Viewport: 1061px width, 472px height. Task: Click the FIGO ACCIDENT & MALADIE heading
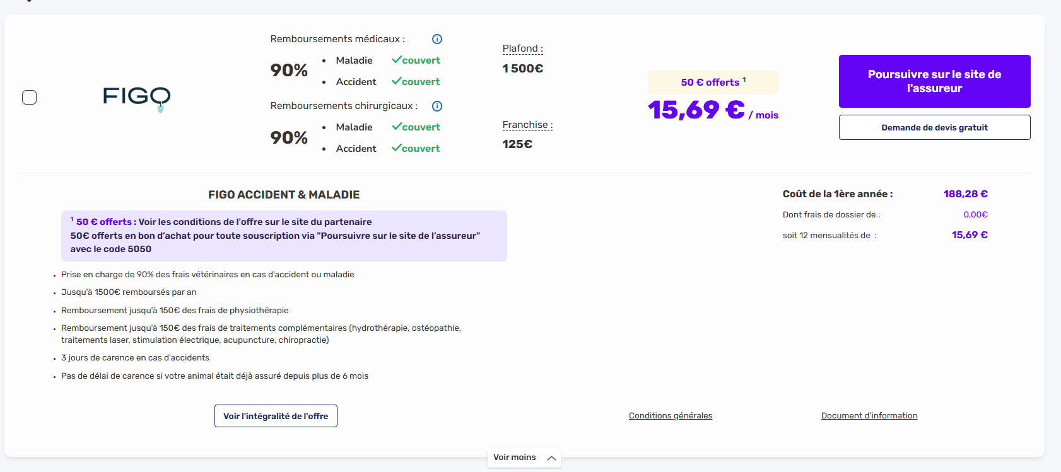[284, 195]
